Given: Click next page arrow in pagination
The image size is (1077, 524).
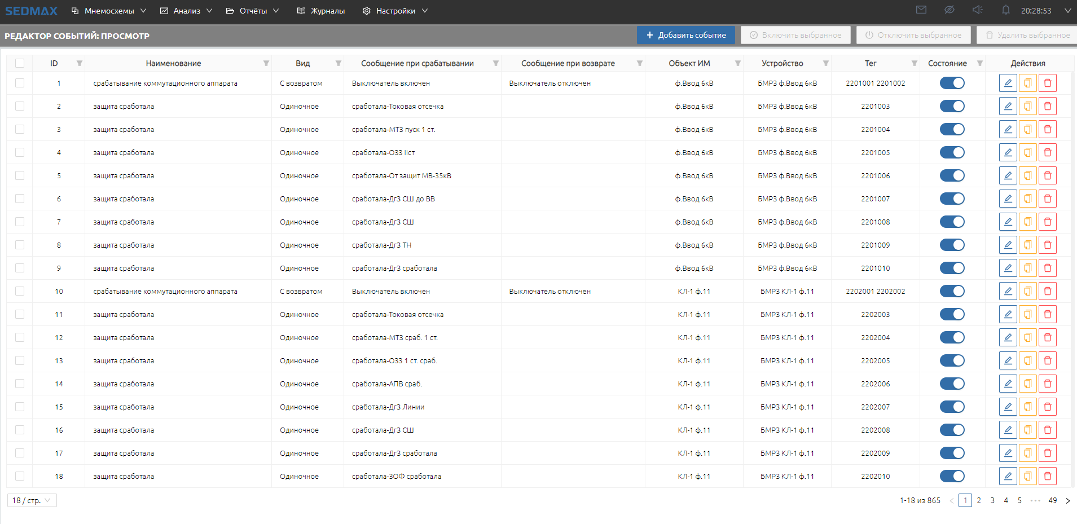Looking at the screenshot, I should [x=1067, y=500].
